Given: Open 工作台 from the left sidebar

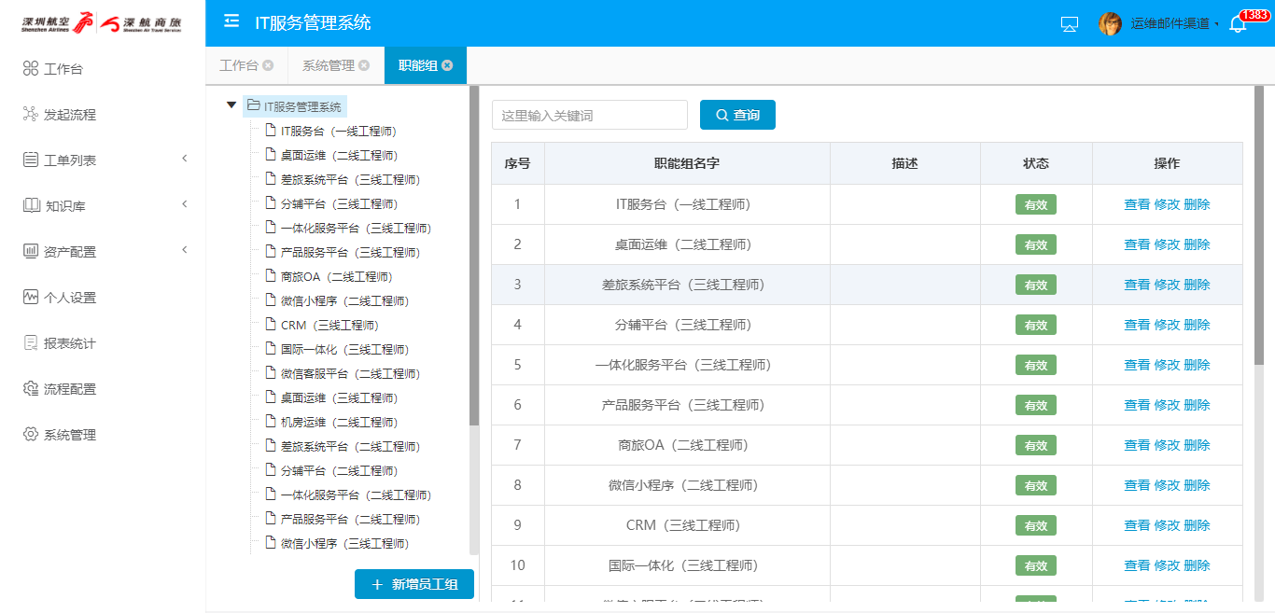Looking at the screenshot, I should click(x=63, y=69).
